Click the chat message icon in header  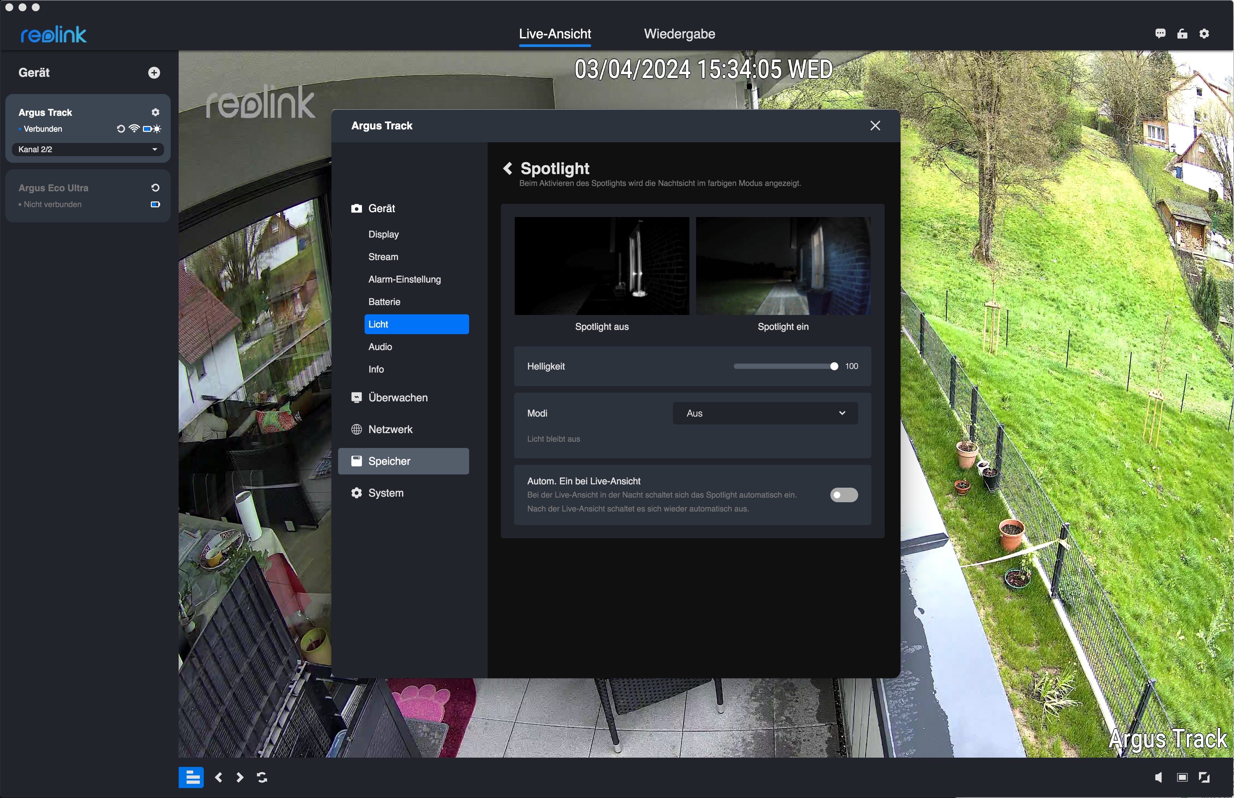click(1160, 34)
